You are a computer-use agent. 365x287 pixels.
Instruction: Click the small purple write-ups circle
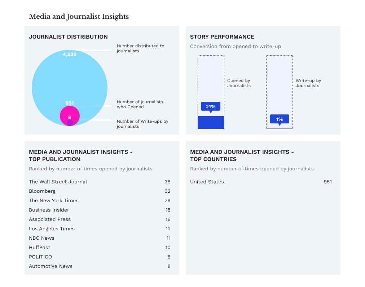tap(70, 123)
